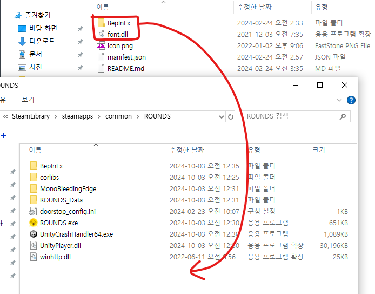Click the Documents (문서) icon
The width and height of the screenshot is (375, 294).
coord(22,55)
